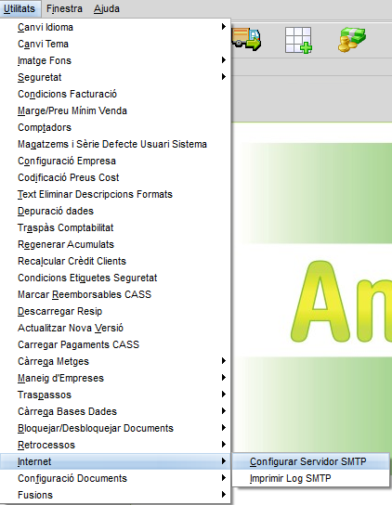Viewport: 392px width, 505px height.
Task: Choose Condicions Facturació entry
Action: [x=115, y=94]
